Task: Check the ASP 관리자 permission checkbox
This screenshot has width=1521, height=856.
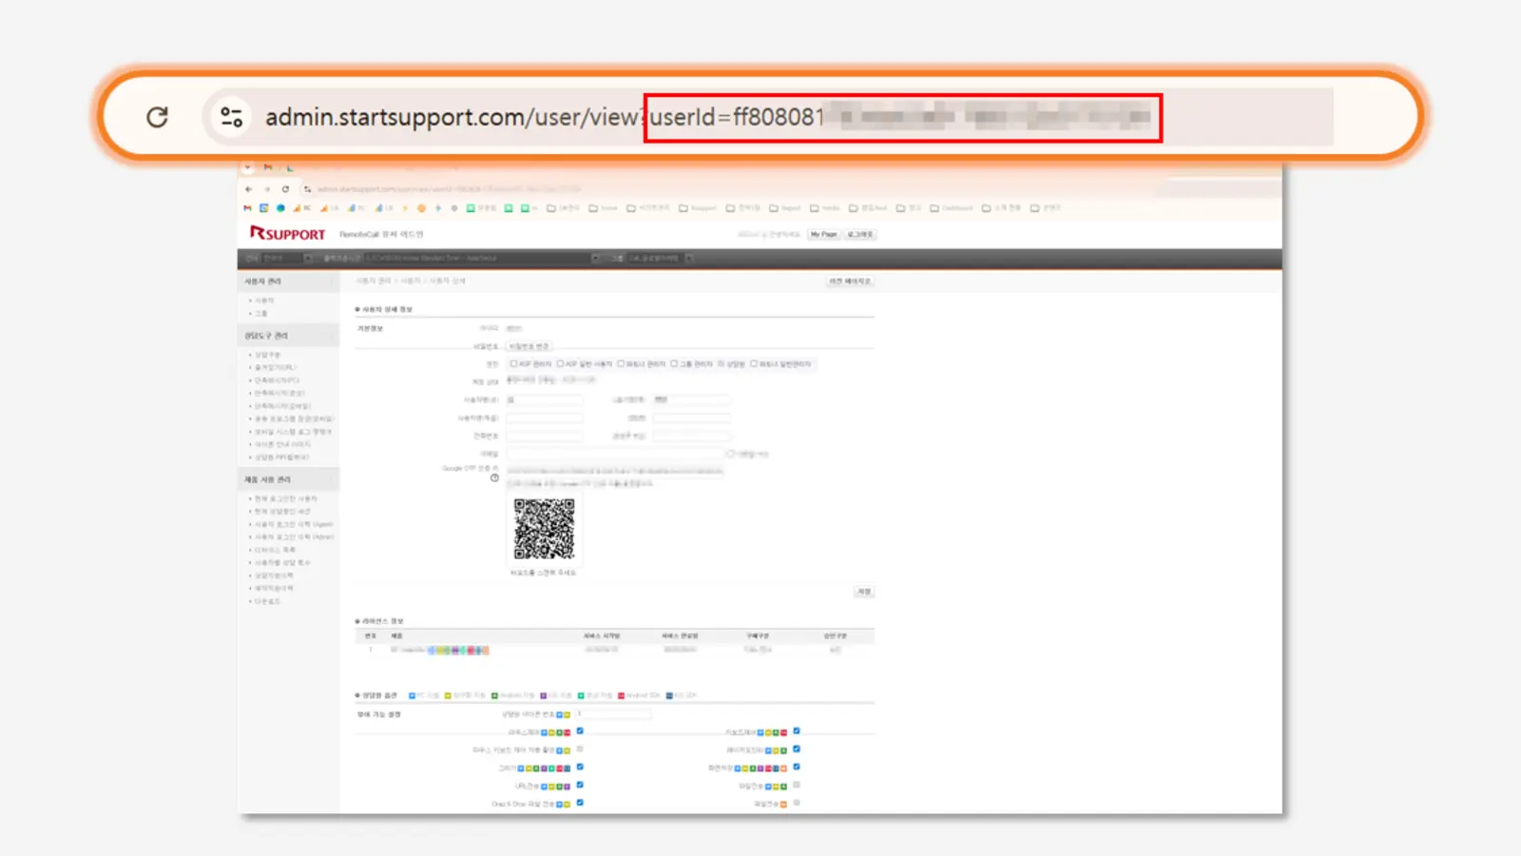Action: pos(513,364)
